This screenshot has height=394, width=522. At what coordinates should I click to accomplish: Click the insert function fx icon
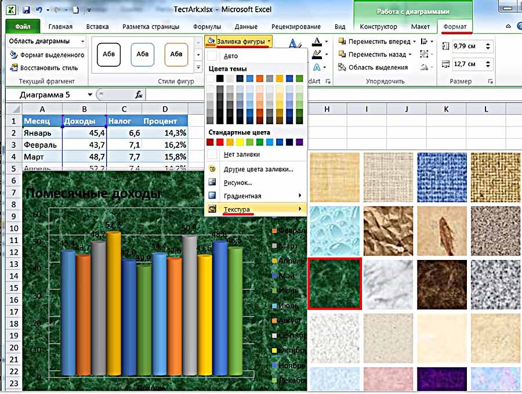pyautogui.click(x=139, y=95)
